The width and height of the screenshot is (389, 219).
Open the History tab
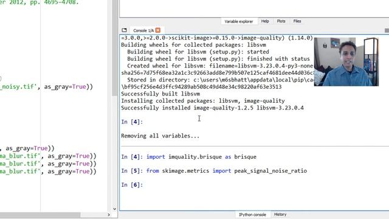280,214
